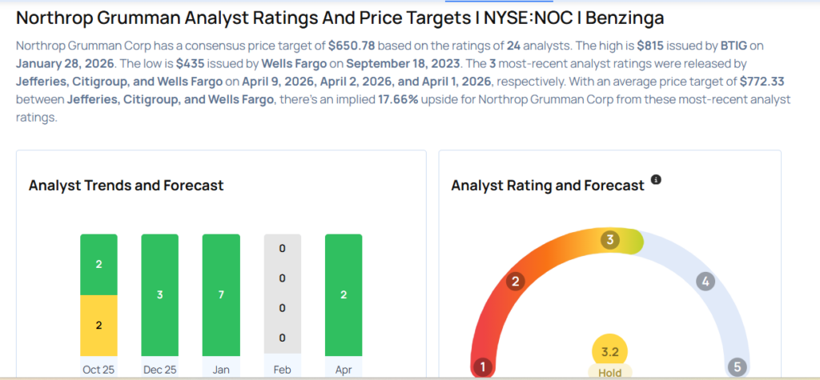Screen dimensions: 820x380
Task: Click the Oct 25 axis label
Action: [99, 370]
